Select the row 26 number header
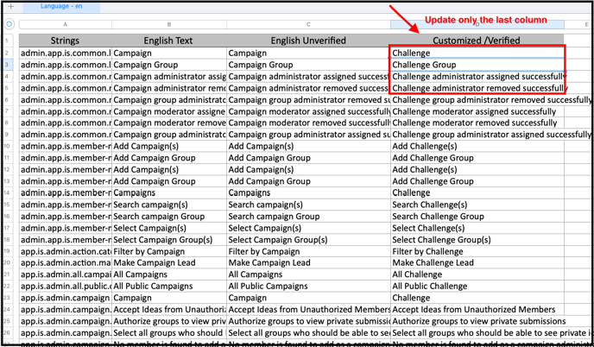This screenshot has width=594, height=347. pyautogui.click(x=8, y=332)
